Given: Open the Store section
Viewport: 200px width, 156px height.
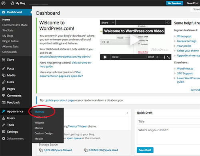Looking at the screenshot, I should point(8,60).
